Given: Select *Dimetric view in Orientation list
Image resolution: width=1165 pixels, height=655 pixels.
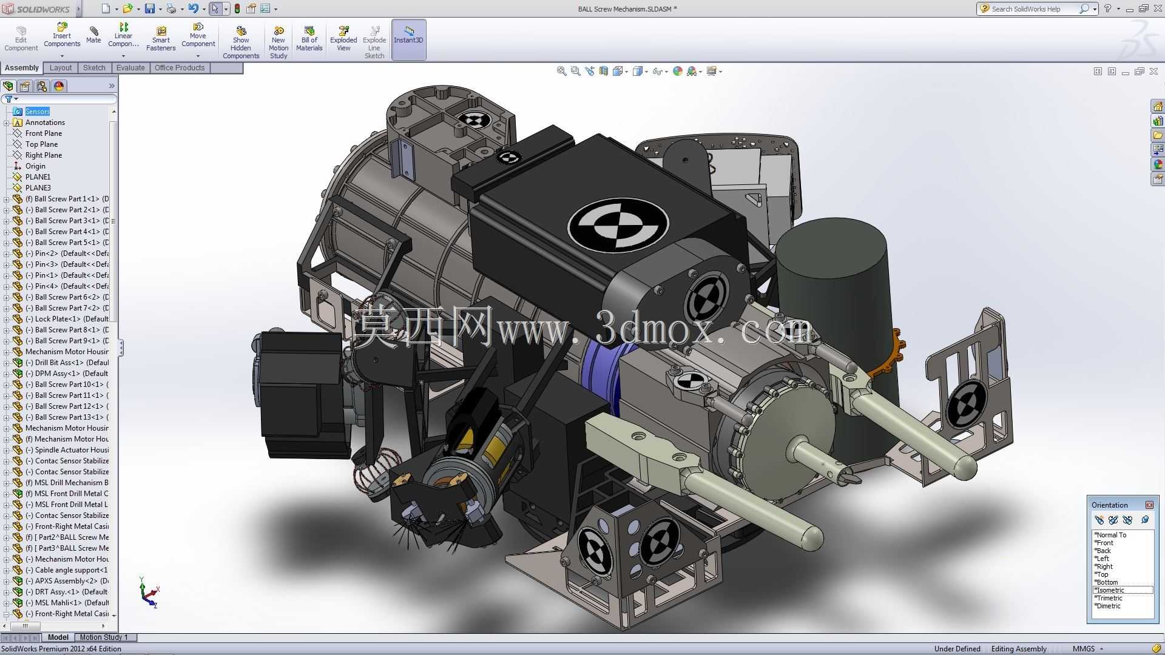Looking at the screenshot, I should (x=1107, y=606).
